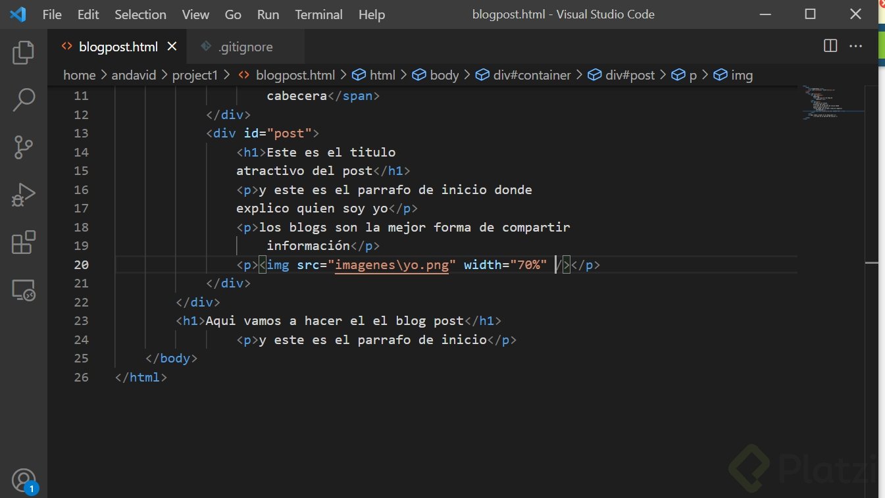Click line number 23 in gutter
Image resolution: width=885 pixels, height=498 pixels.
click(x=81, y=320)
